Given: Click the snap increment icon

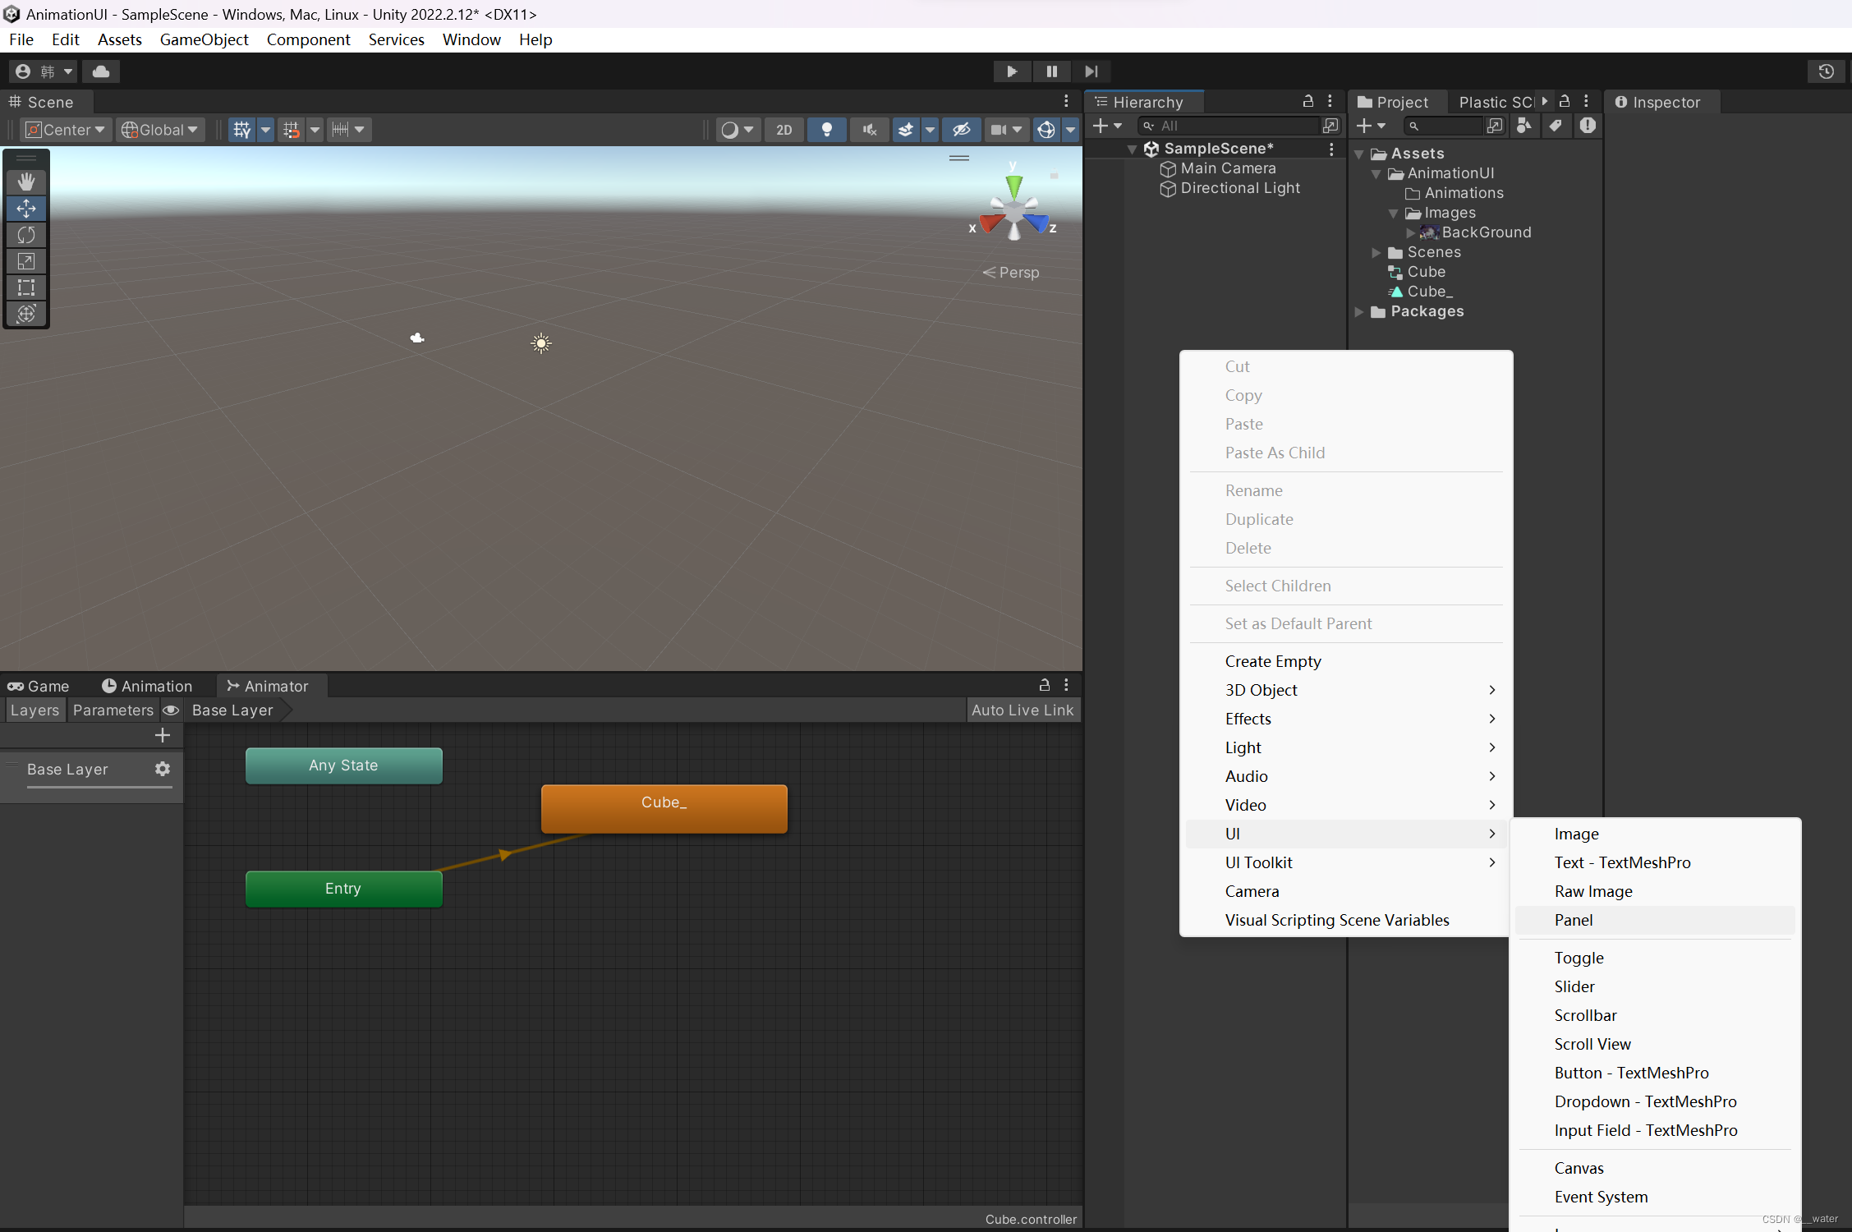Looking at the screenshot, I should point(339,130).
